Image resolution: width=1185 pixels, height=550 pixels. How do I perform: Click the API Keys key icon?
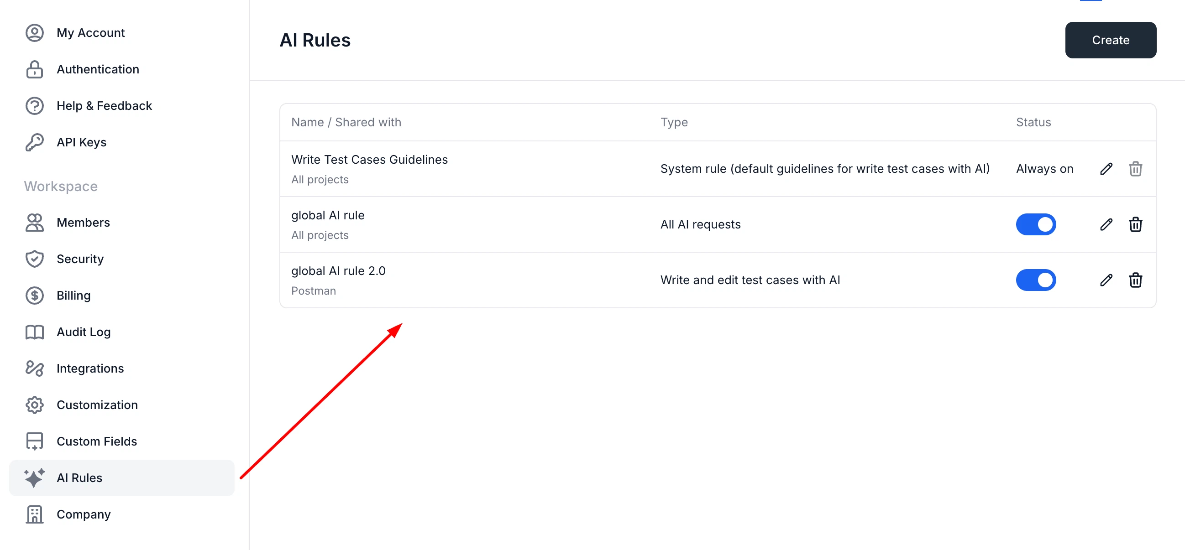click(34, 141)
